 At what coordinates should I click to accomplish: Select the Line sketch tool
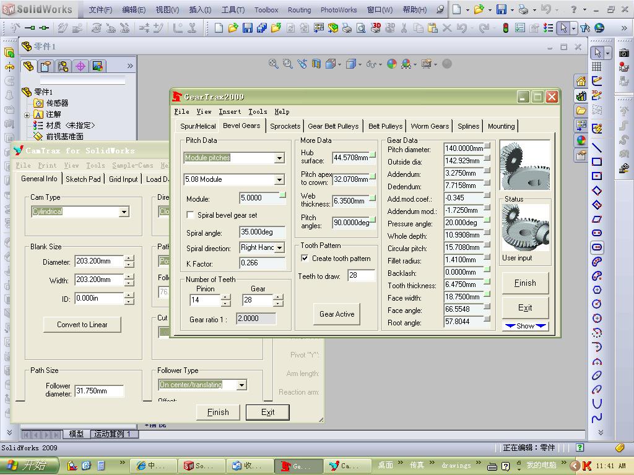597,147
